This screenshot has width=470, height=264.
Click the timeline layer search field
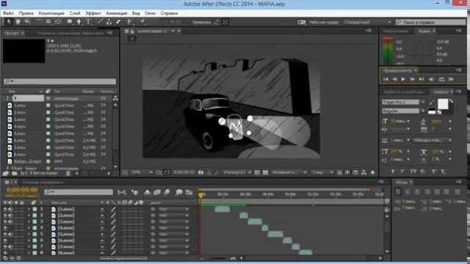pyautogui.click(x=79, y=192)
